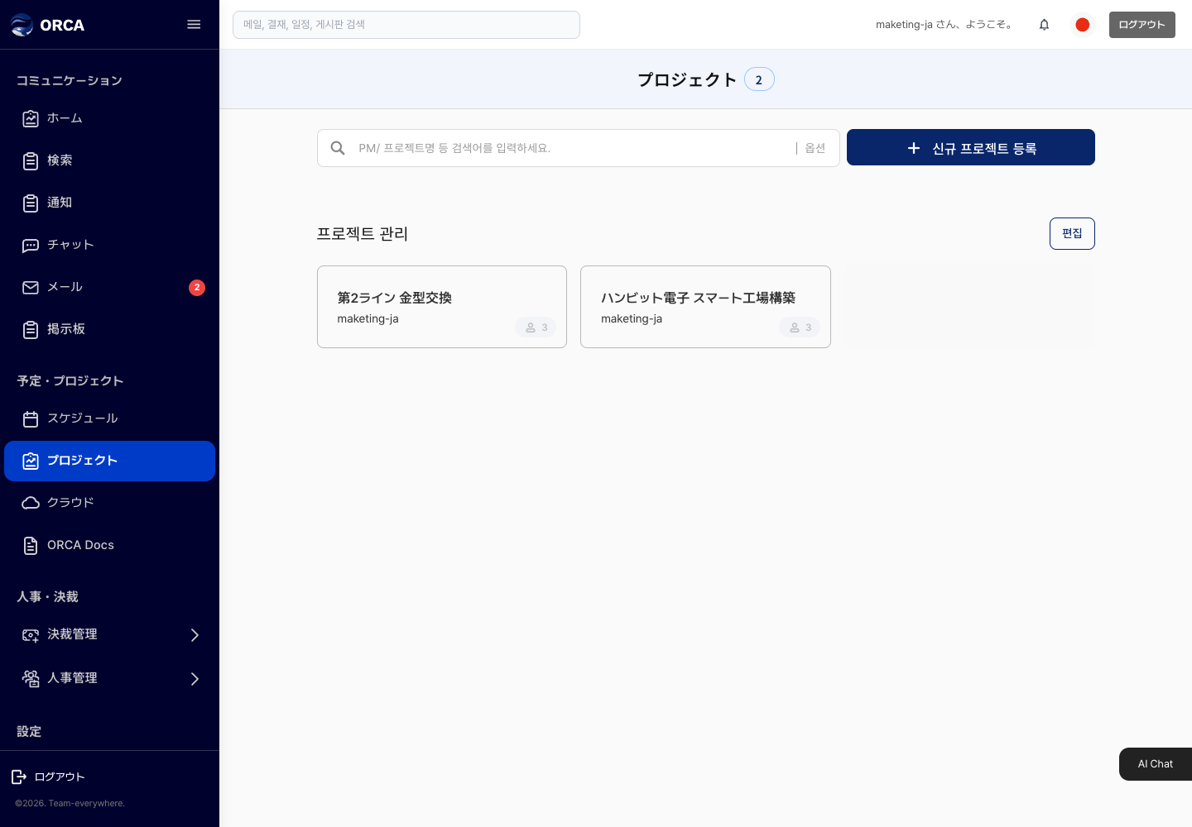Screen dimensions: 1192x827
Task: Click the red profile avatar circle
Action: coord(1082,25)
